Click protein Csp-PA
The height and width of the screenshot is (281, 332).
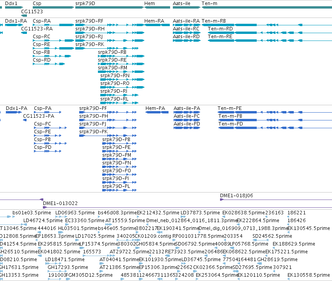point(43,108)
